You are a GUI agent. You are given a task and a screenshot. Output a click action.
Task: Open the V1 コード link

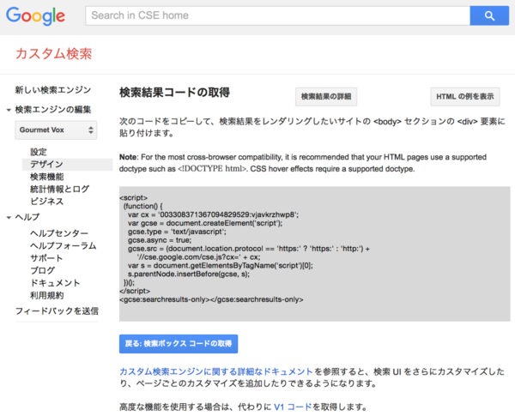point(293,407)
